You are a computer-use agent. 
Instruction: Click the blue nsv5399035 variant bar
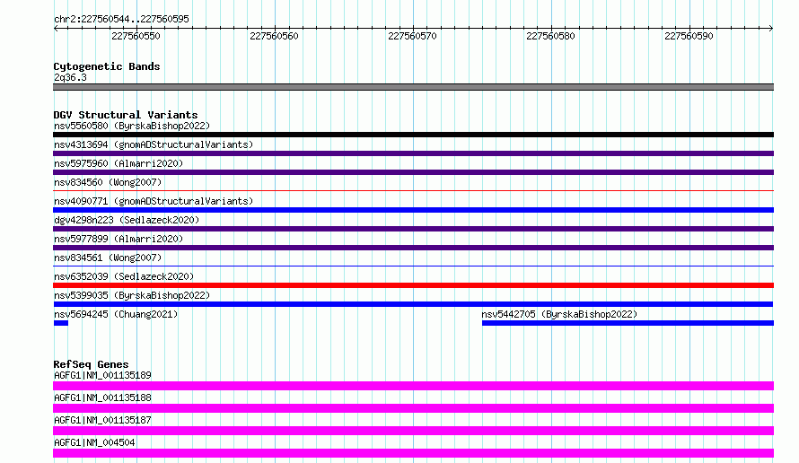point(413,304)
